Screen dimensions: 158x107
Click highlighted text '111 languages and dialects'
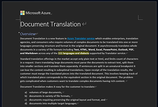pos(74,53)
